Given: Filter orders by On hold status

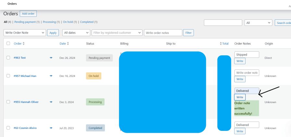Looking at the screenshot, I should pos(68,22).
